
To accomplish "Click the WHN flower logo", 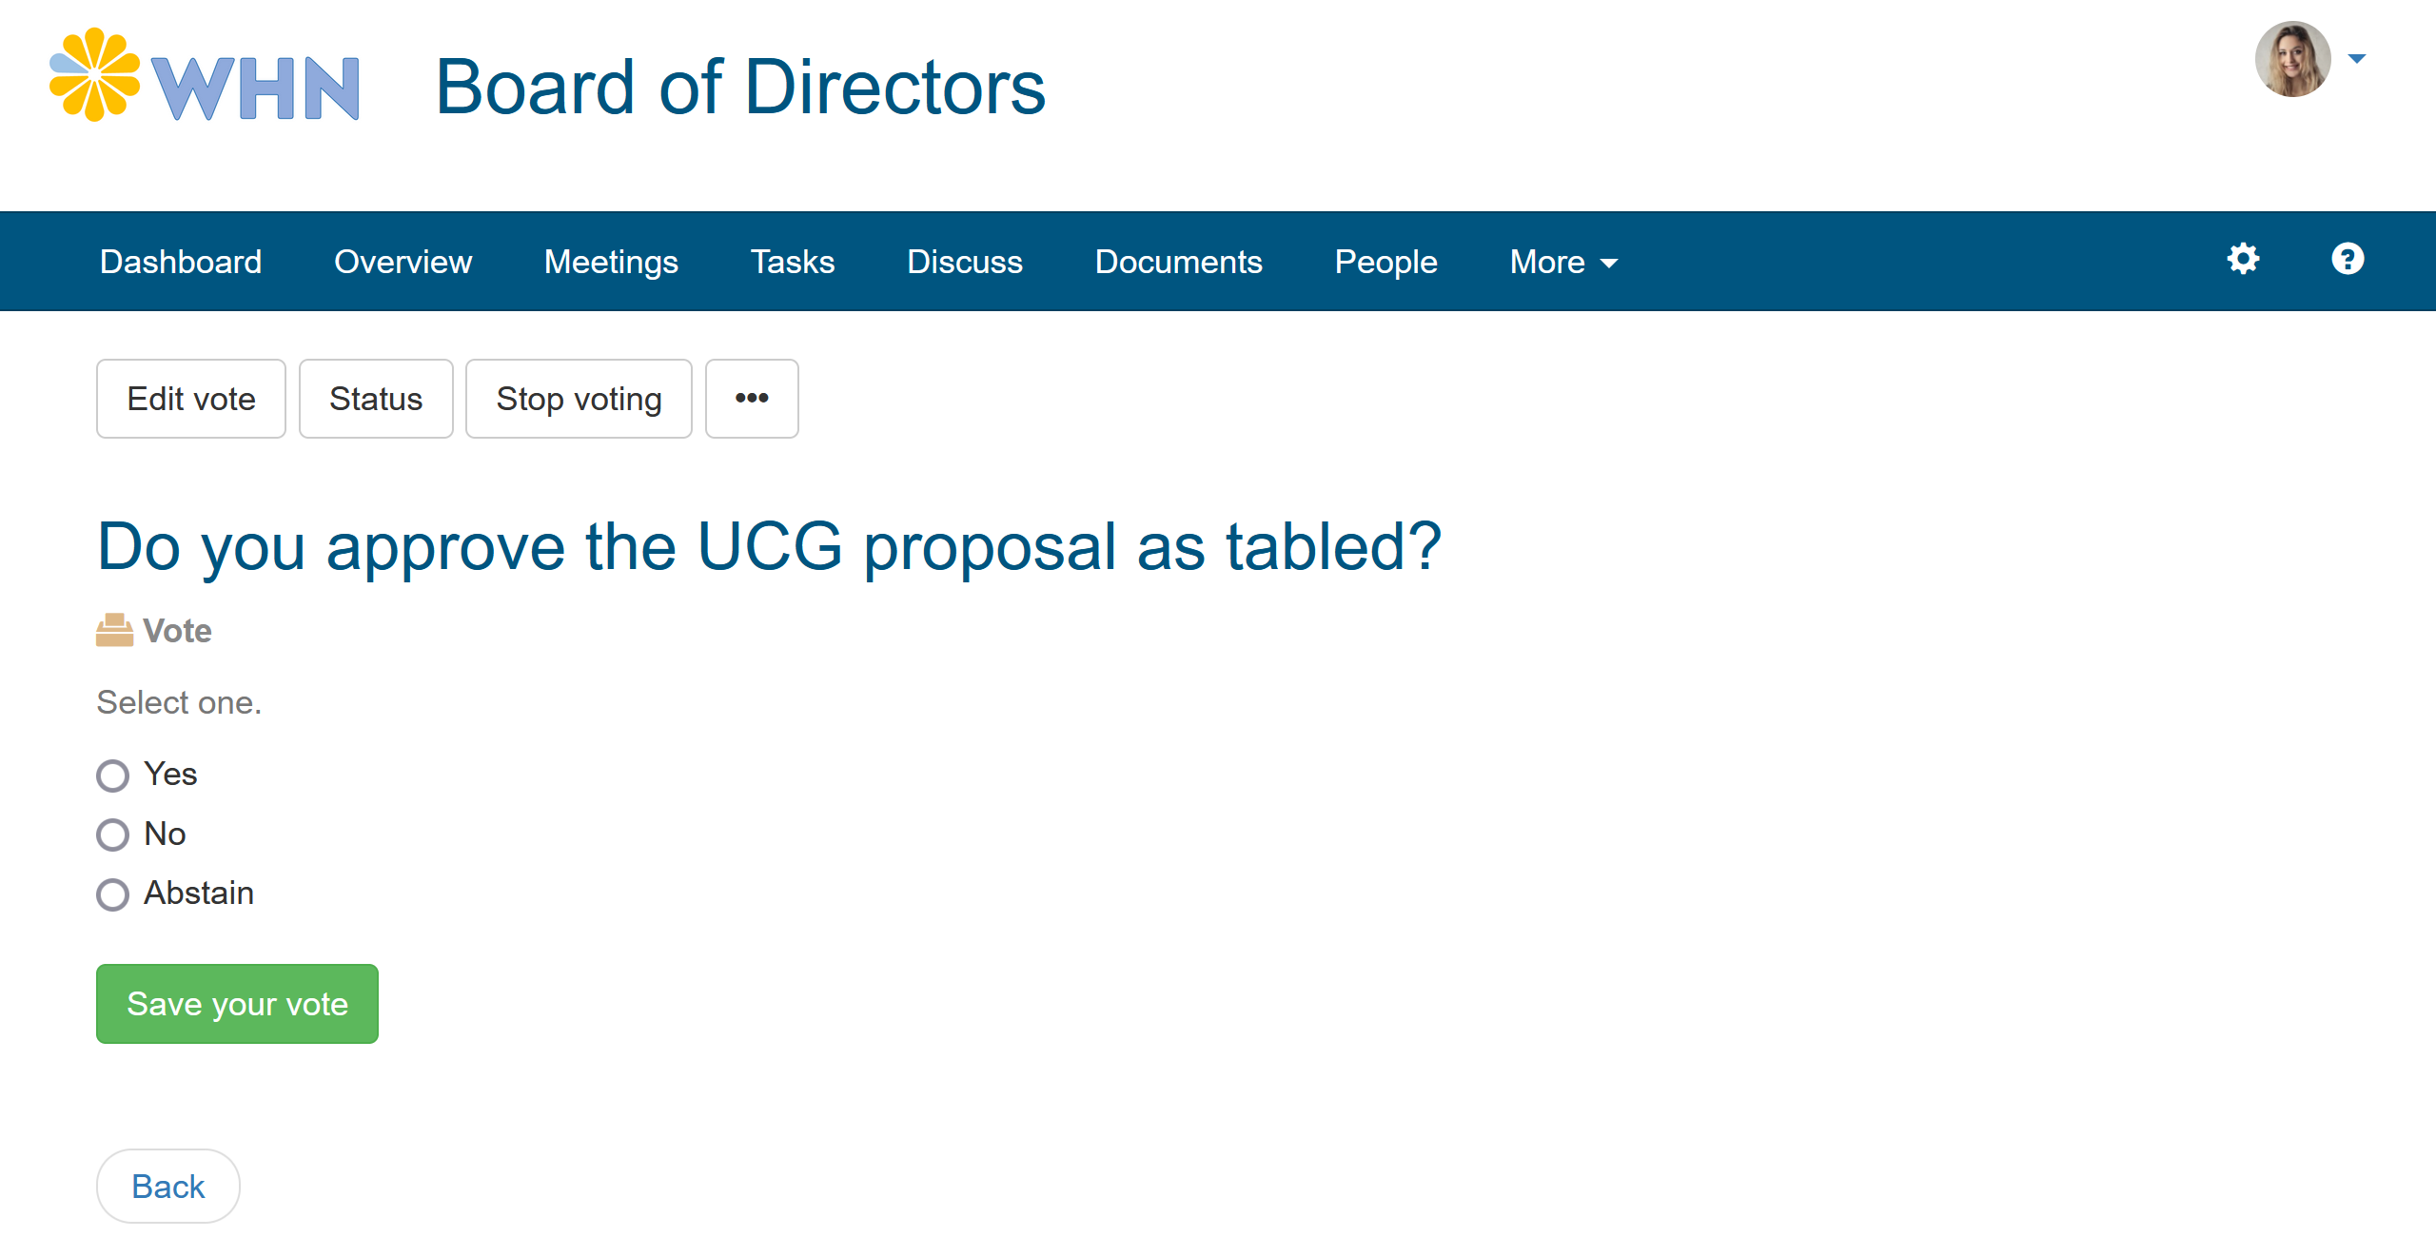I will [x=205, y=76].
